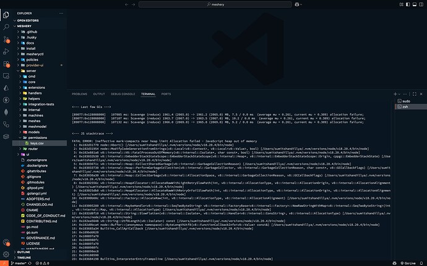Maximize the terminal panel size
Screen dimensions: 427x266
(415, 94)
